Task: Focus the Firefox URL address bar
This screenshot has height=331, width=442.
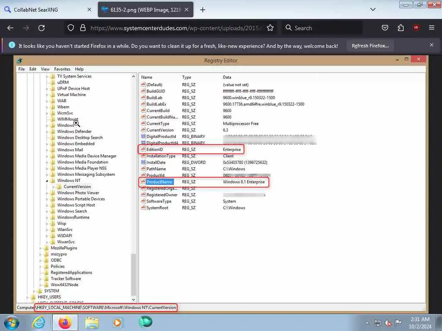Action: coord(176,28)
